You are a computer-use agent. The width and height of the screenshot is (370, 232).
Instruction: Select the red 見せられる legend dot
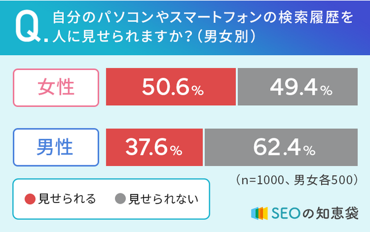click(x=30, y=199)
